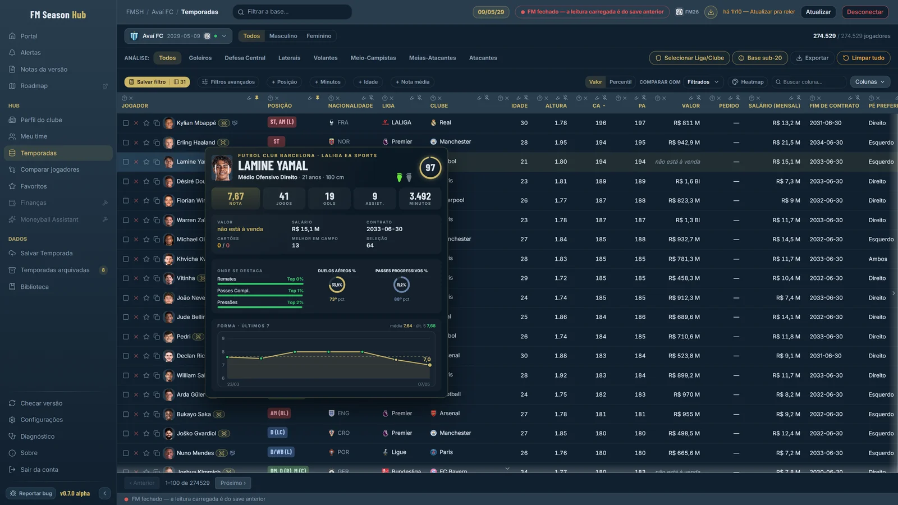
Task: Click the download save icon beside FM26
Action: 711,12
